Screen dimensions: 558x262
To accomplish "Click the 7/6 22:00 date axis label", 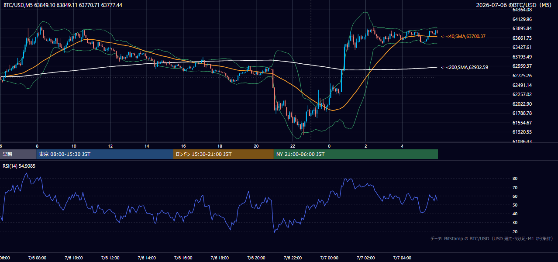I will coord(293,258).
